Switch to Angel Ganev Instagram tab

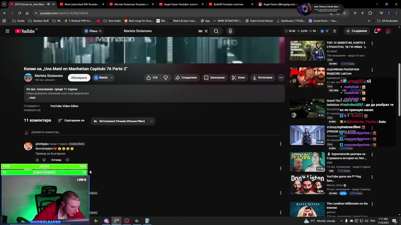[x=277, y=4]
